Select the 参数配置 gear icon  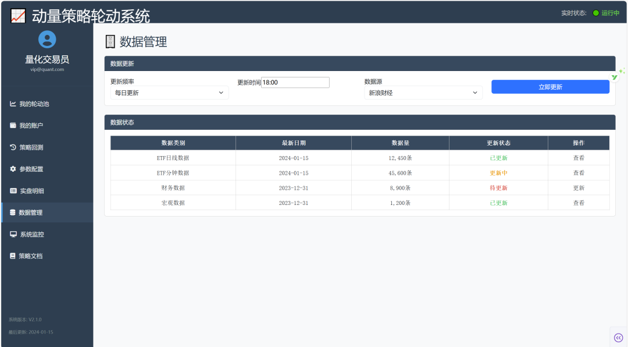click(13, 169)
